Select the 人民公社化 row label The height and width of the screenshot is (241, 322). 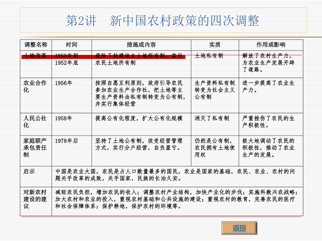pos(36,124)
